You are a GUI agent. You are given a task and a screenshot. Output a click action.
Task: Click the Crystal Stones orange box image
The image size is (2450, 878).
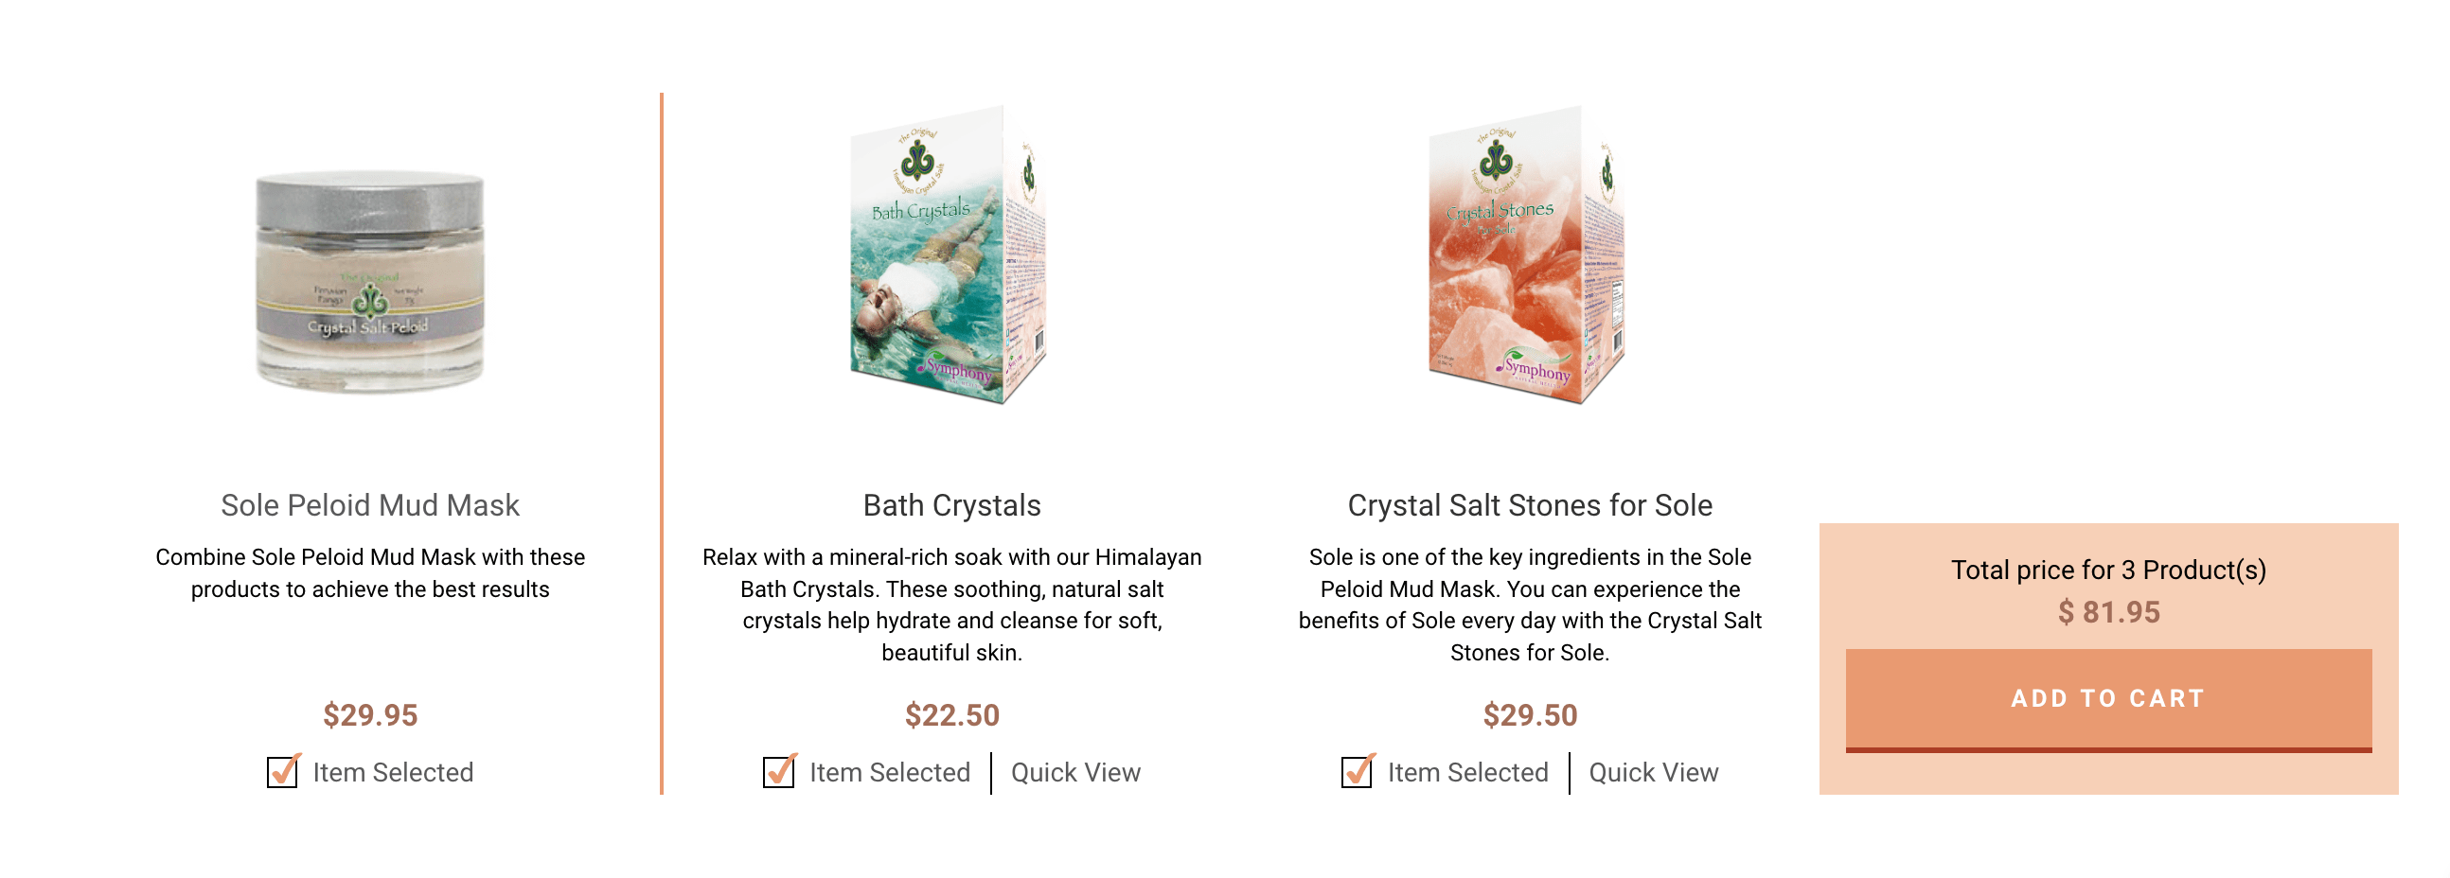coord(1525,256)
